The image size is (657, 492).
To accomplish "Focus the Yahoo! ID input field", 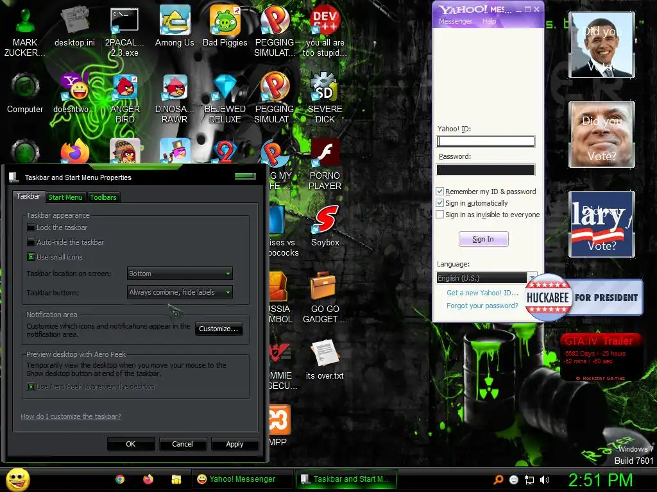I will click(486, 142).
